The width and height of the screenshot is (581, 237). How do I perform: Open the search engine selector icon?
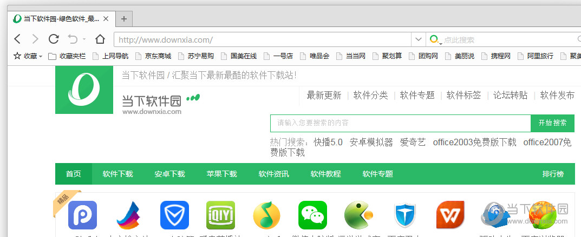point(435,39)
